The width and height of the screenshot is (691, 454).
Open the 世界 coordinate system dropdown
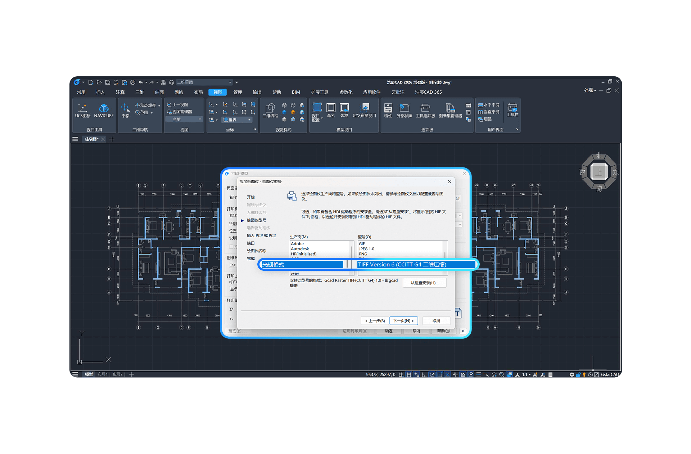click(249, 120)
